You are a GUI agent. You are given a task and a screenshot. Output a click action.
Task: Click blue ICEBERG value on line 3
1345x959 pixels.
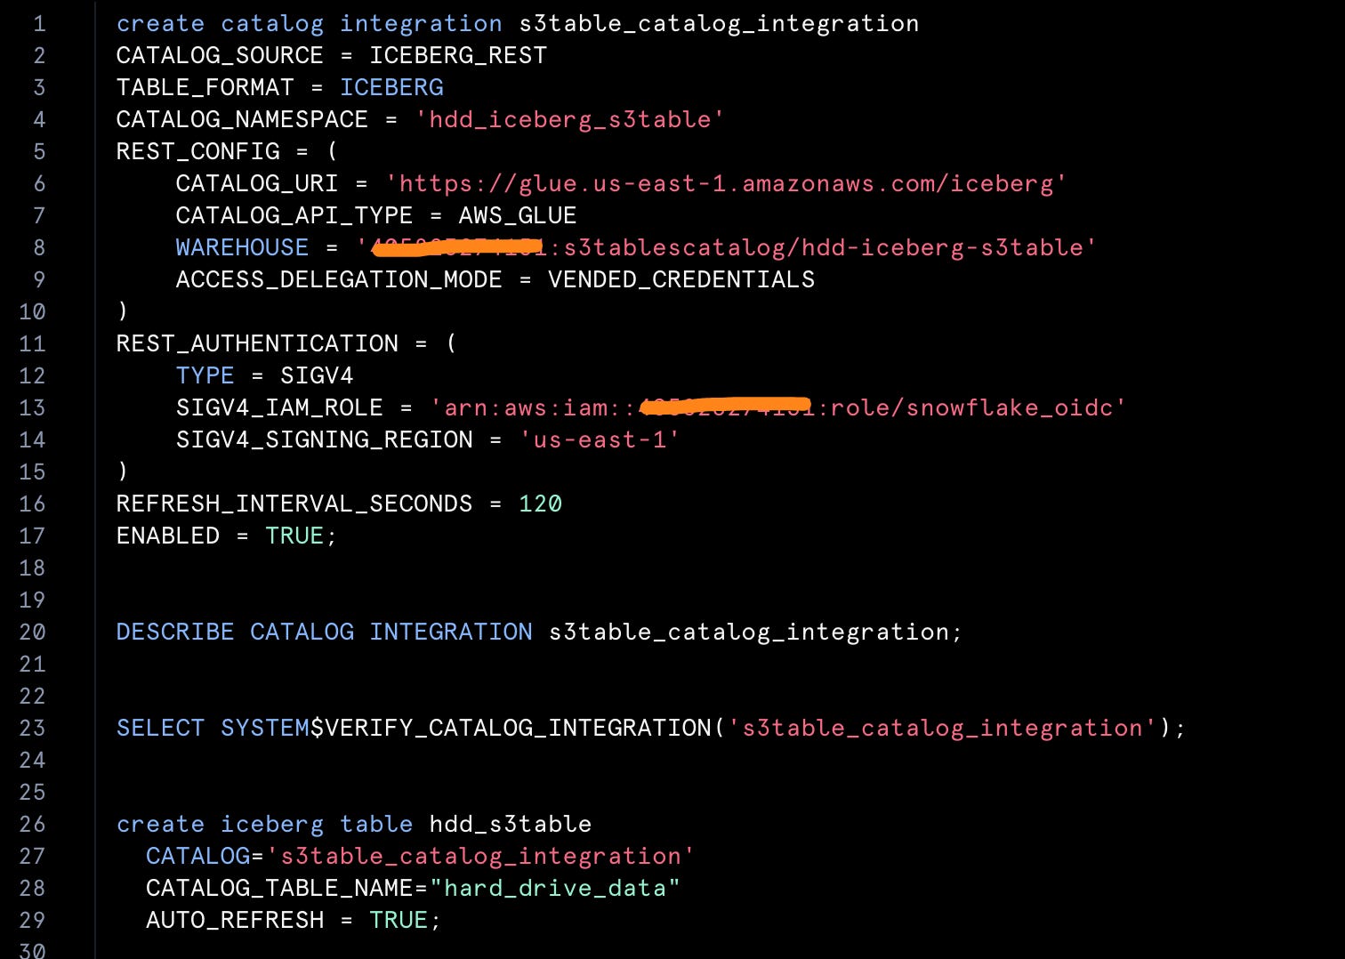[391, 88]
